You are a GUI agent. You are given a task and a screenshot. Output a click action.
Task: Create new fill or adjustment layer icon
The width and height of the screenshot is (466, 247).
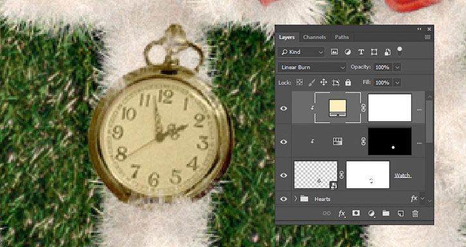[x=371, y=214]
